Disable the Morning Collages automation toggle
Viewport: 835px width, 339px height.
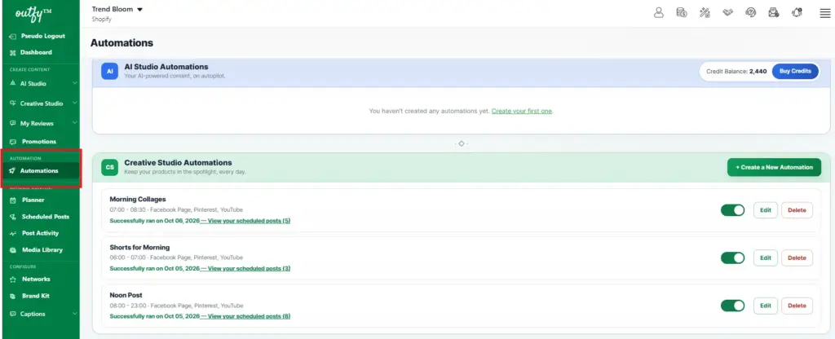coord(733,210)
